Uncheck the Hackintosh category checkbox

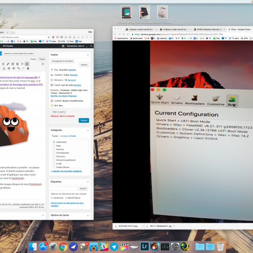click(x=54, y=142)
